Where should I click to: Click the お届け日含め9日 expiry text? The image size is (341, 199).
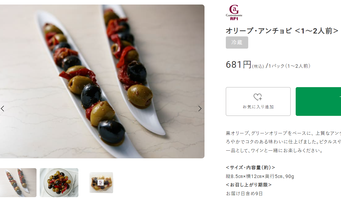point(244,193)
